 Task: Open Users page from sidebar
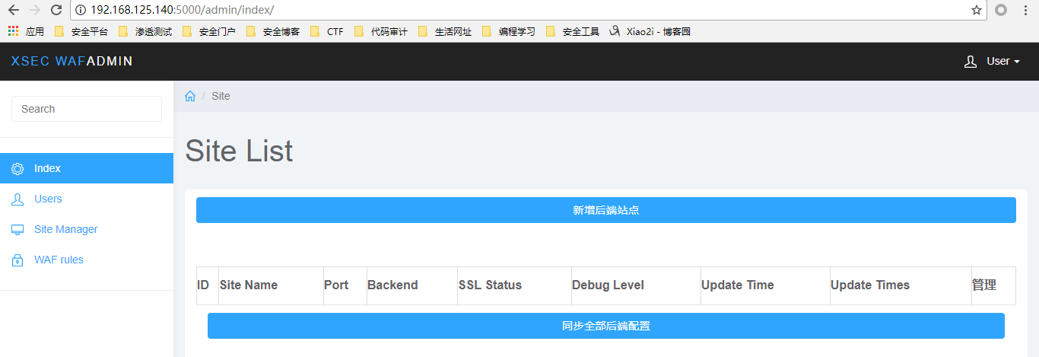pyautogui.click(x=87, y=199)
